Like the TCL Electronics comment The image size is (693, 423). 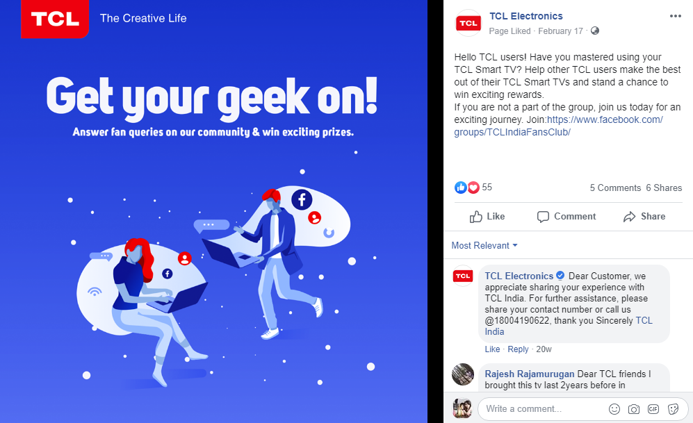(492, 349)
